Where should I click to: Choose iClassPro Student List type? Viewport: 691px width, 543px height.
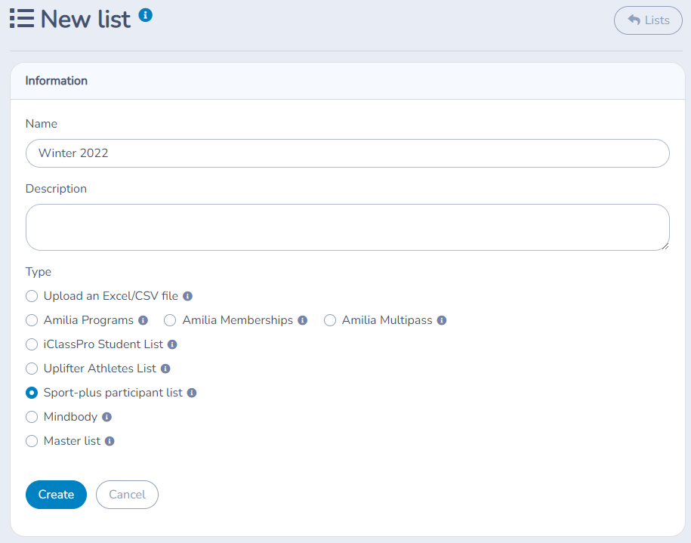[32, 344]
